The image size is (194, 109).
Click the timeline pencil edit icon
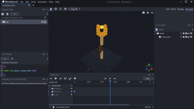[70, 79]
